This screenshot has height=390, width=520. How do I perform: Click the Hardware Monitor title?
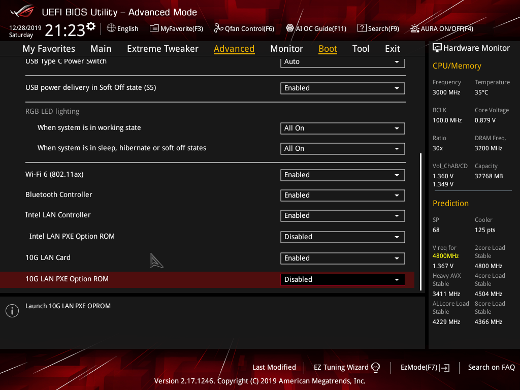476,48
